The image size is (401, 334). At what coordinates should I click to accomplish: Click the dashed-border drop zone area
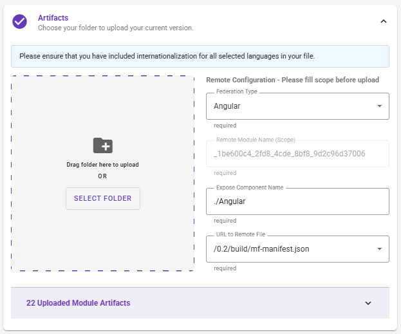click(102, 173)
